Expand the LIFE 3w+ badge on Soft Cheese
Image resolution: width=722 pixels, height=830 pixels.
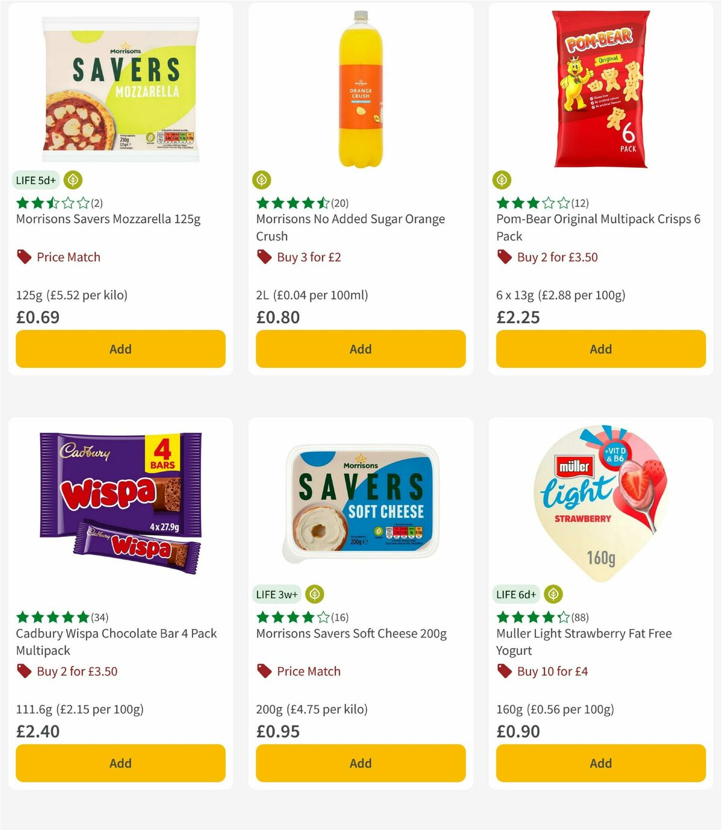[276, 593]
